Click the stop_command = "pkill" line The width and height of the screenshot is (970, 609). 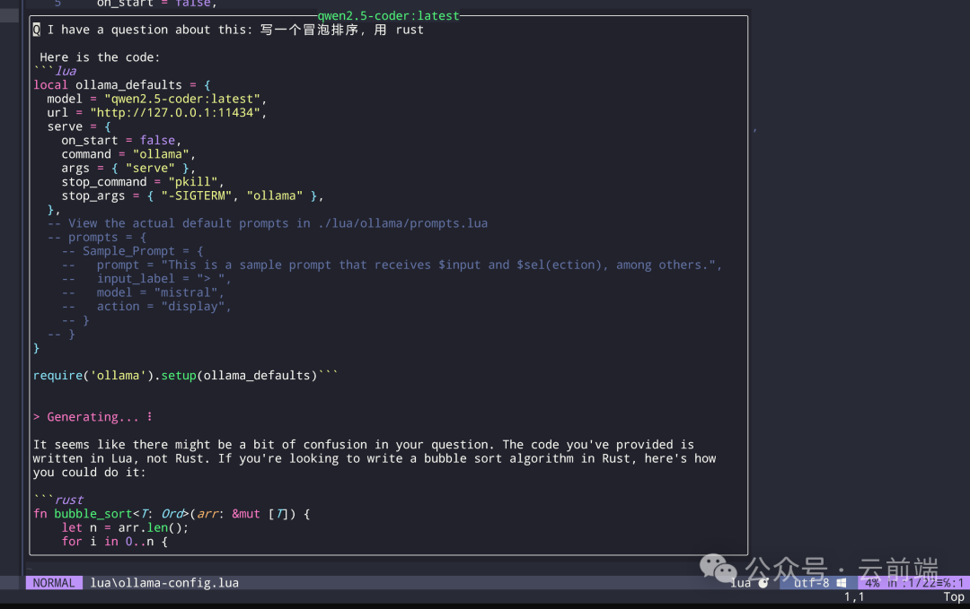pyautogui.click(x=142, y=182)
